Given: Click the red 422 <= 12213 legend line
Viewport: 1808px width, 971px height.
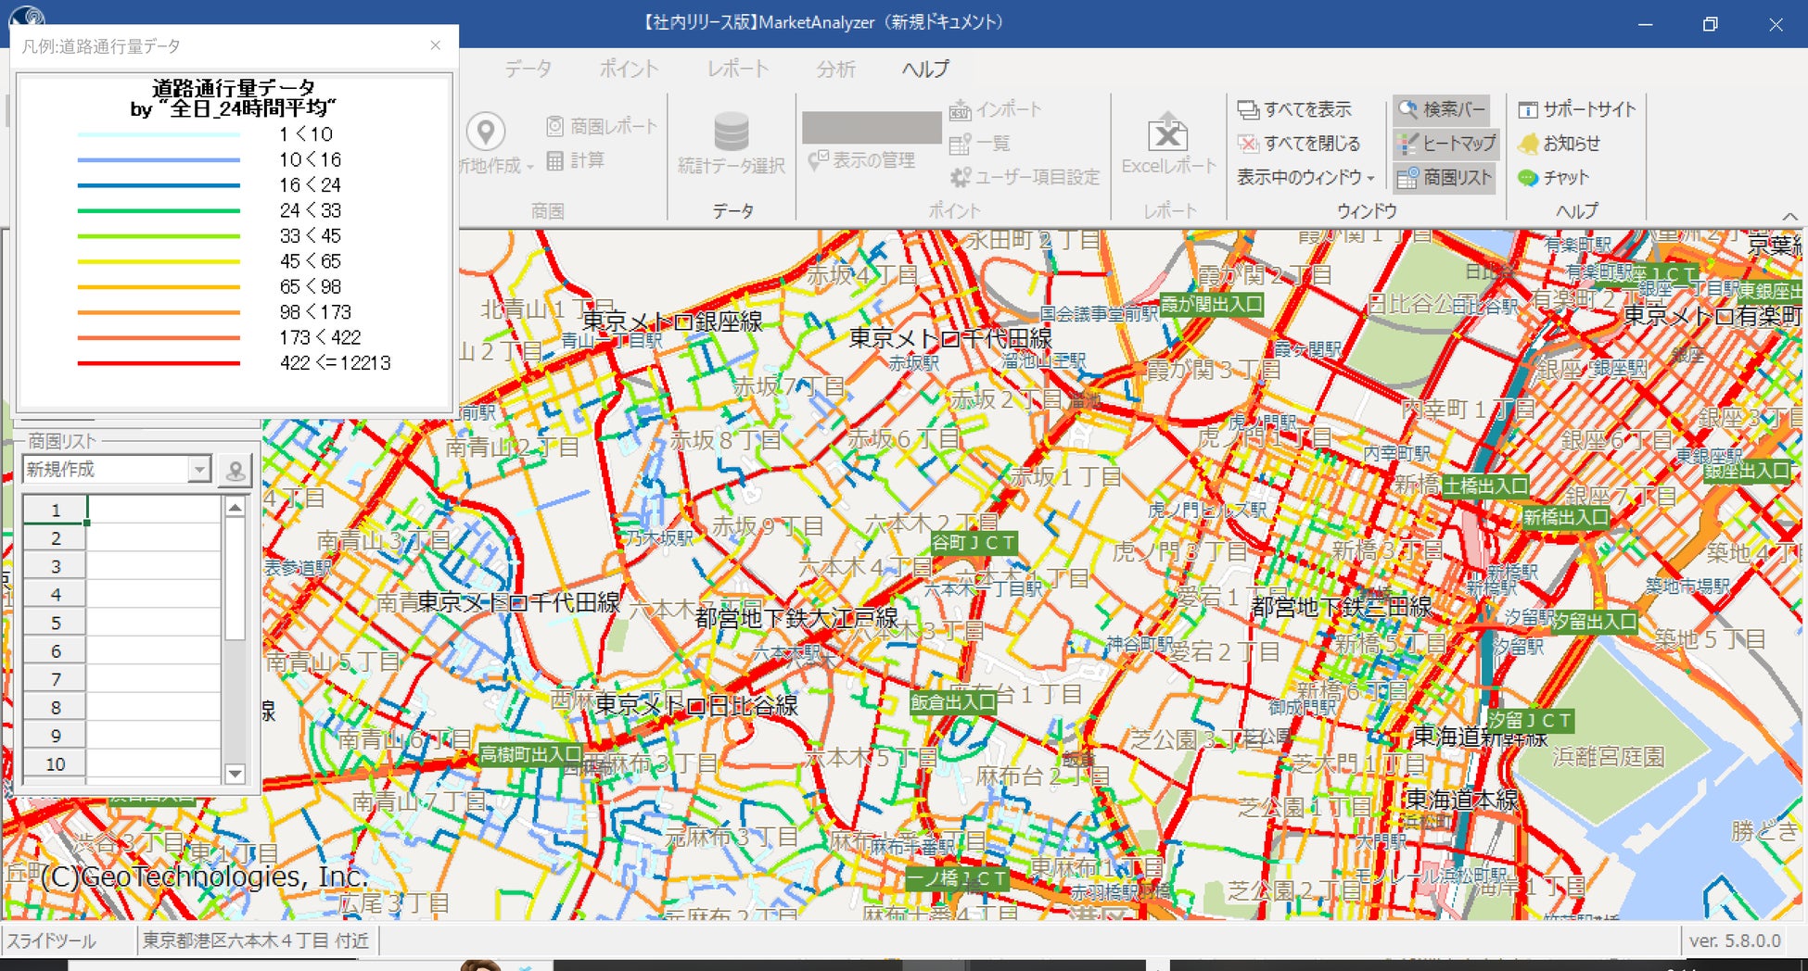Looking at the screenshot, I should (x=159, y=363).
